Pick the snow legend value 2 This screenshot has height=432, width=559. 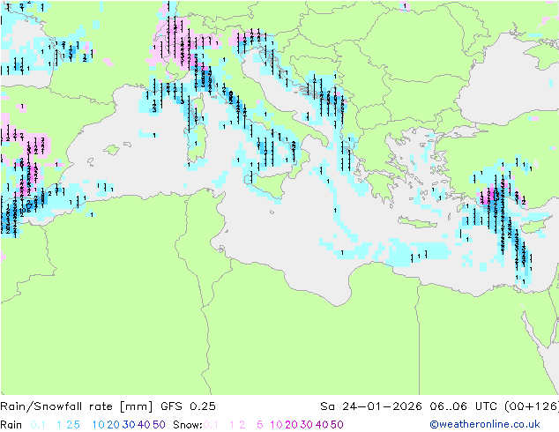point(242,425)
